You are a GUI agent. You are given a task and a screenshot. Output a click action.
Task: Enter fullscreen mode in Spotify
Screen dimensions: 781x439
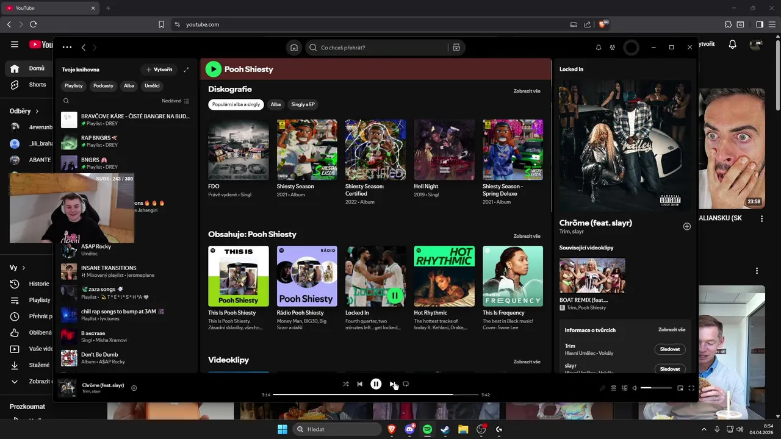coord(691,388)
